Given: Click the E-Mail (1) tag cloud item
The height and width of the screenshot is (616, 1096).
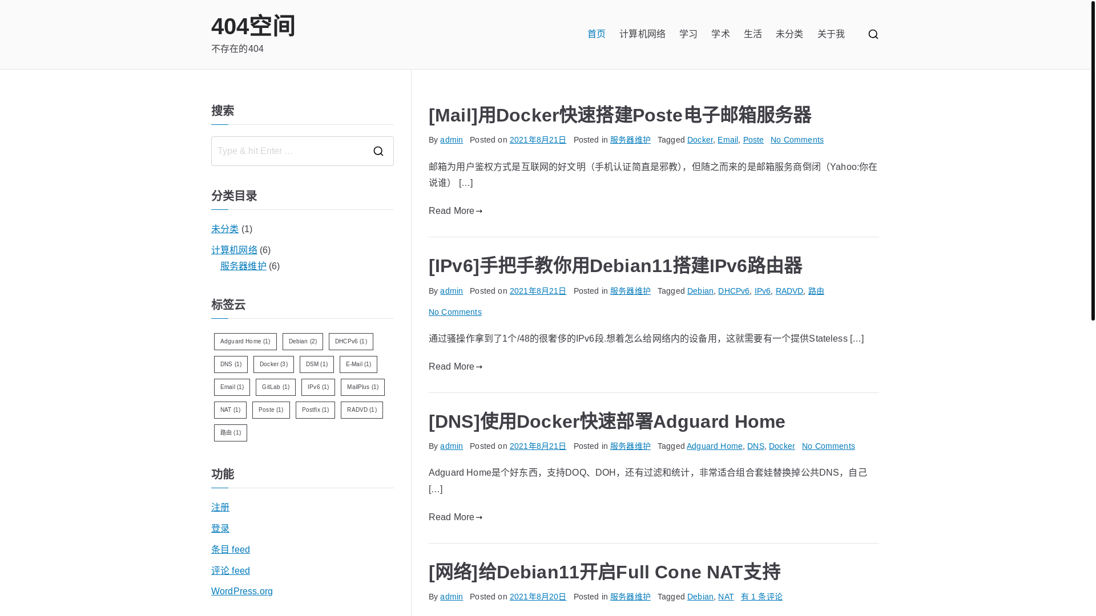Looking at the screenshot, I should click(x=358, y=364).
